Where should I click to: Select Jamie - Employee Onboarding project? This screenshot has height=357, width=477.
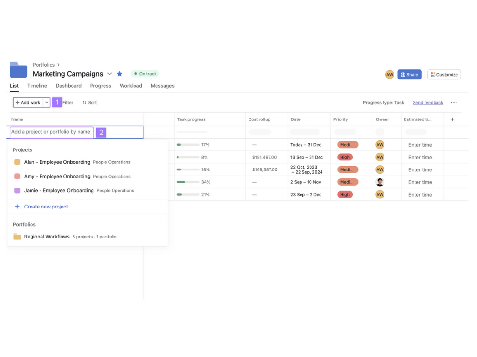[x=87, y=191]
